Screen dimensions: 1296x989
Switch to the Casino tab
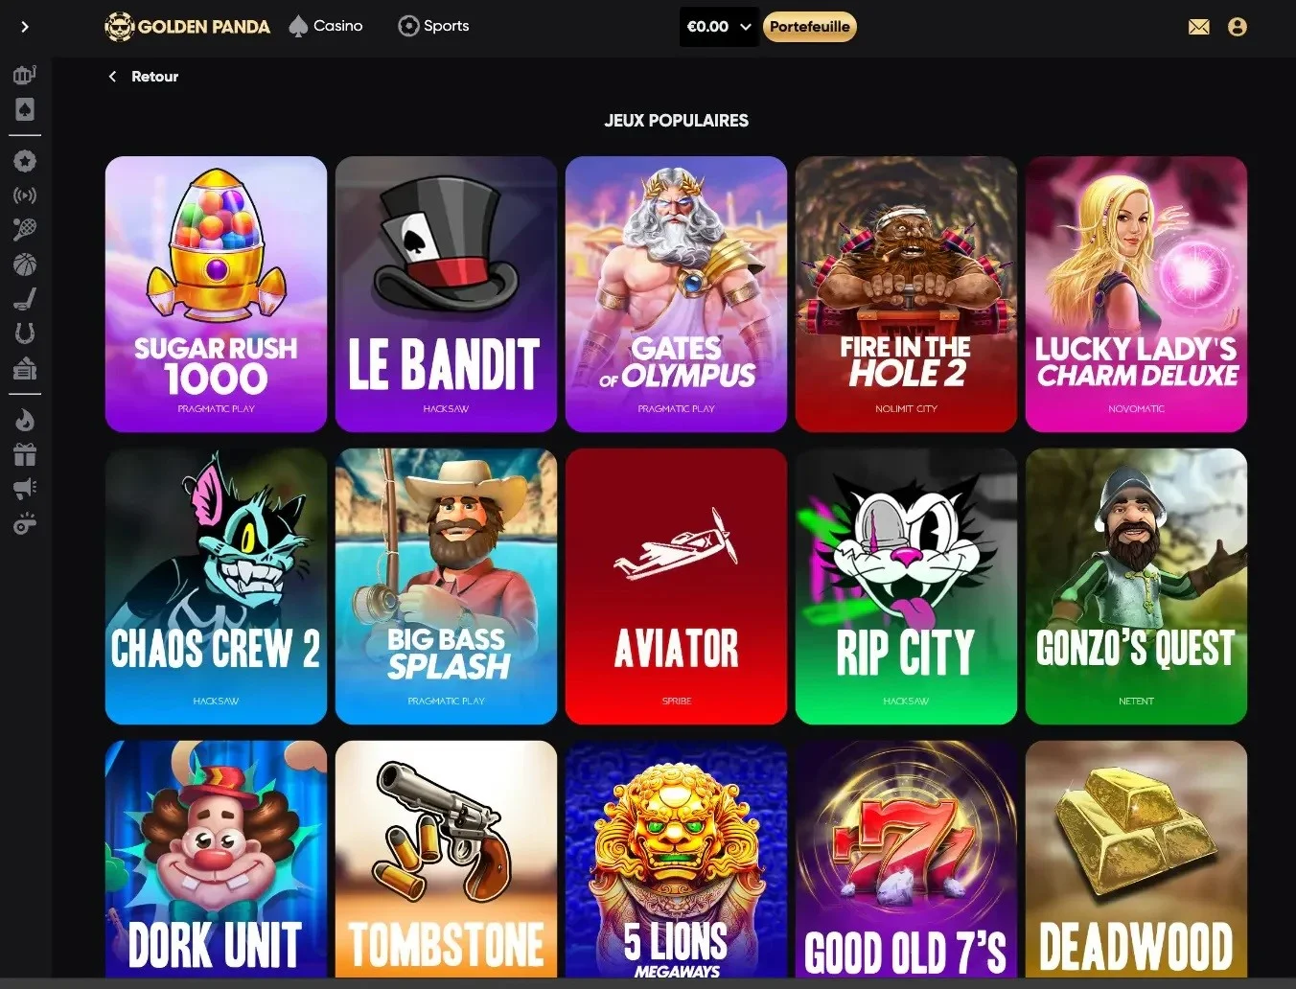click(326, 26)
